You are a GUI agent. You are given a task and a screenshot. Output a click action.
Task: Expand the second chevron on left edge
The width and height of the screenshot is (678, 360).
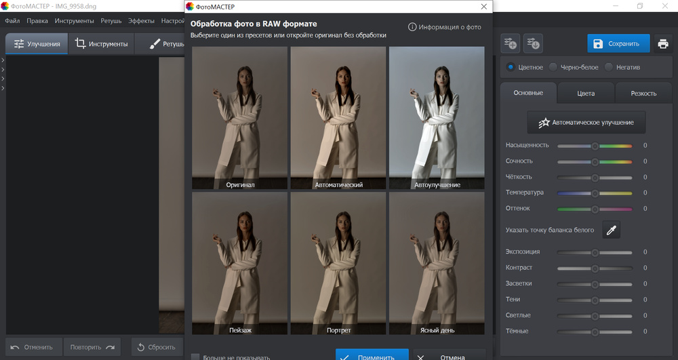[x=3, y=70]
